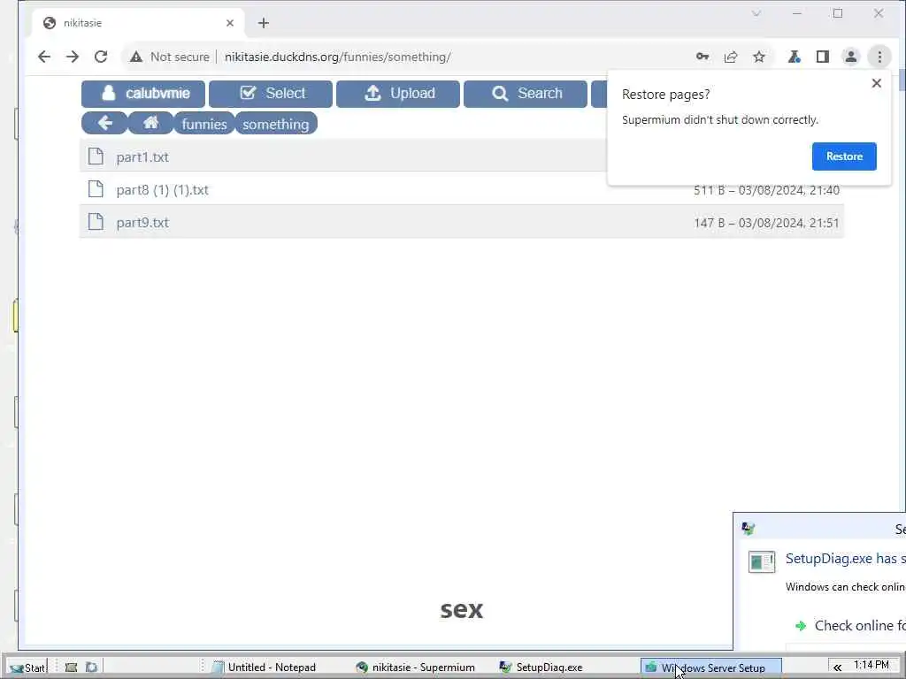The width and height of the screenshot is (906, 679).
Task: Toggle the browser side panel icon
Action: (823, 57)
